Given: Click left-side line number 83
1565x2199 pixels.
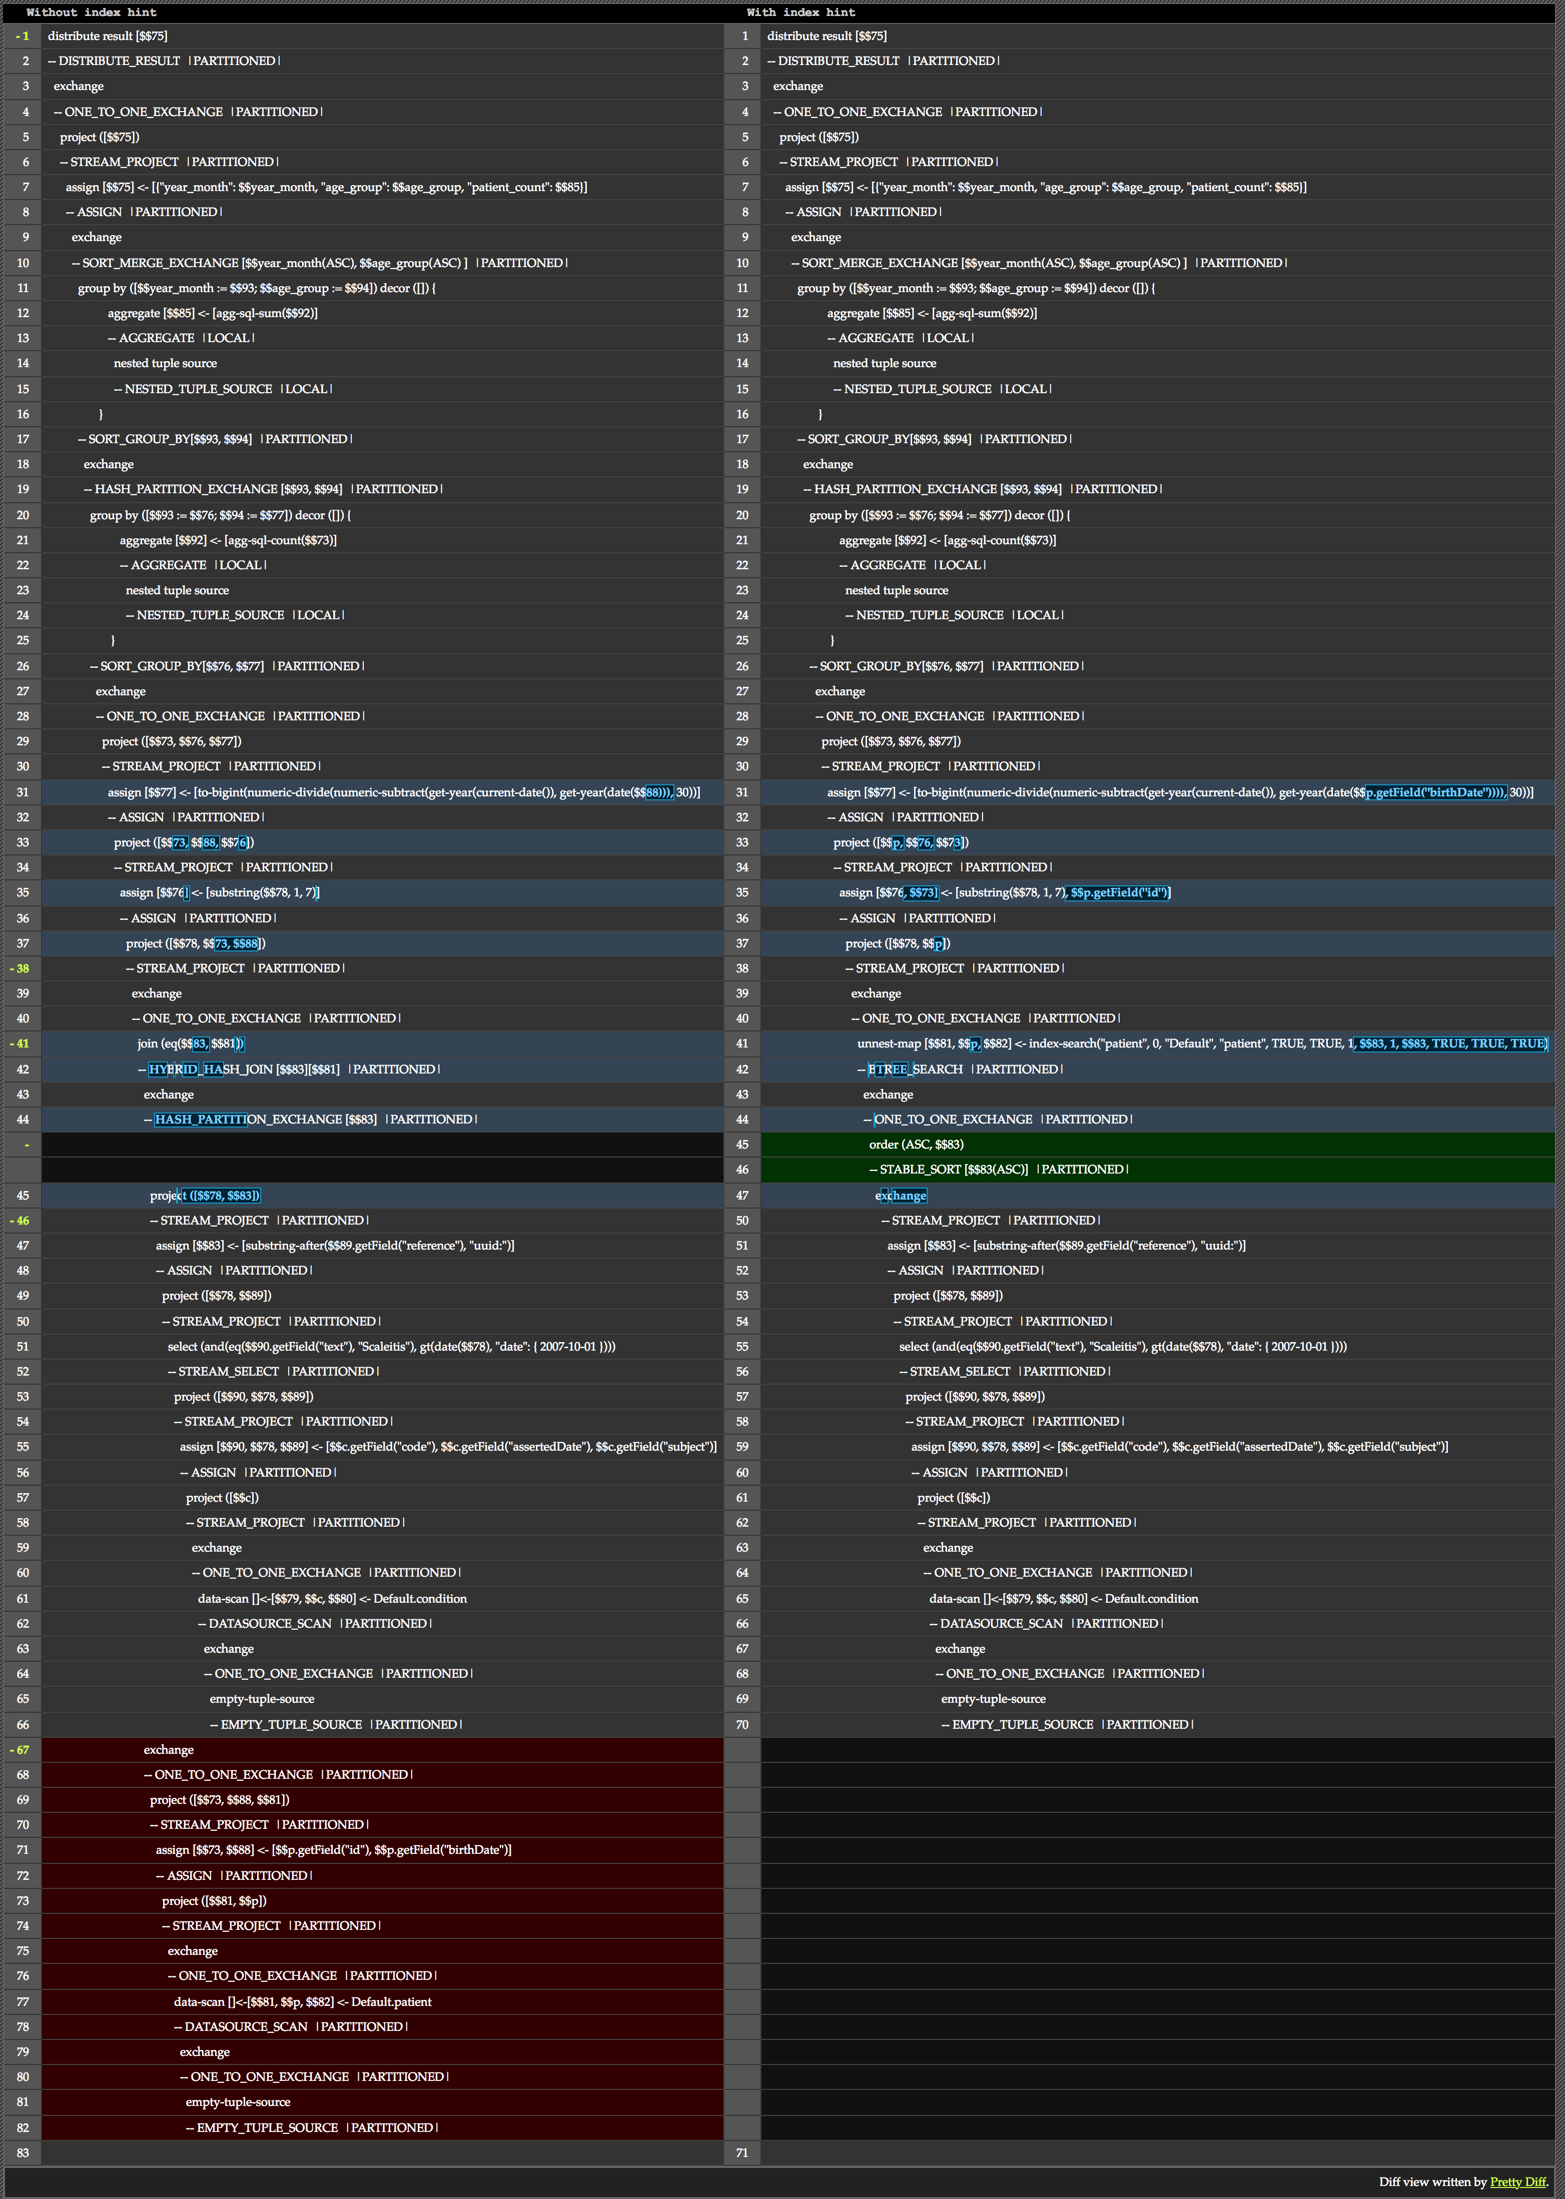Looking at the screenshot, I should click(x=22, y=2153).
